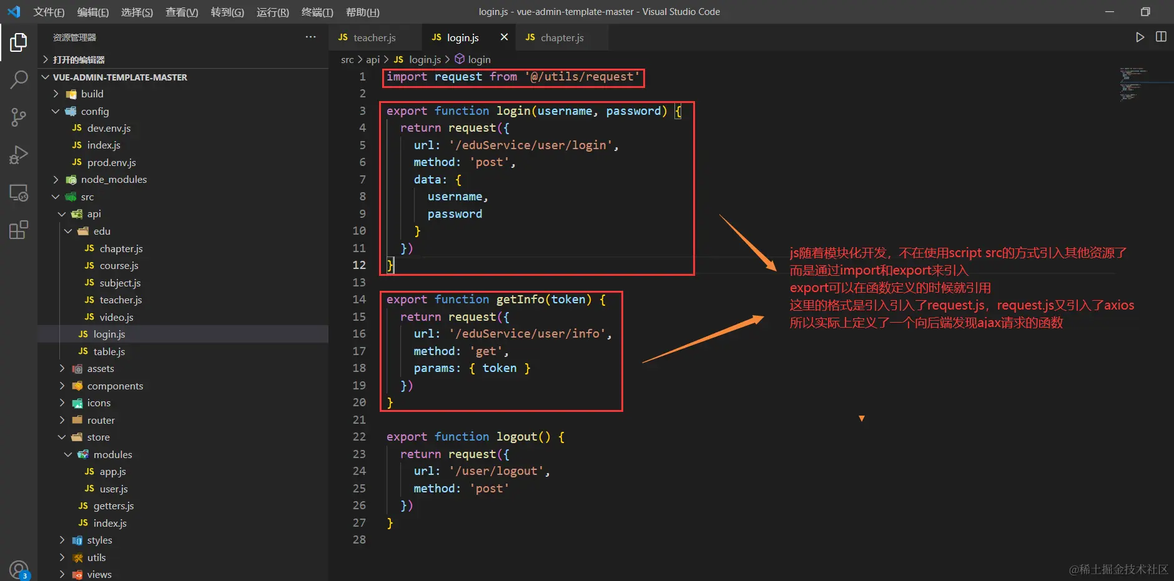Click the '/eduService/user/info' url string
Image resolution: width=1174 pixels, height=581 pixels.
pos(527,334)
